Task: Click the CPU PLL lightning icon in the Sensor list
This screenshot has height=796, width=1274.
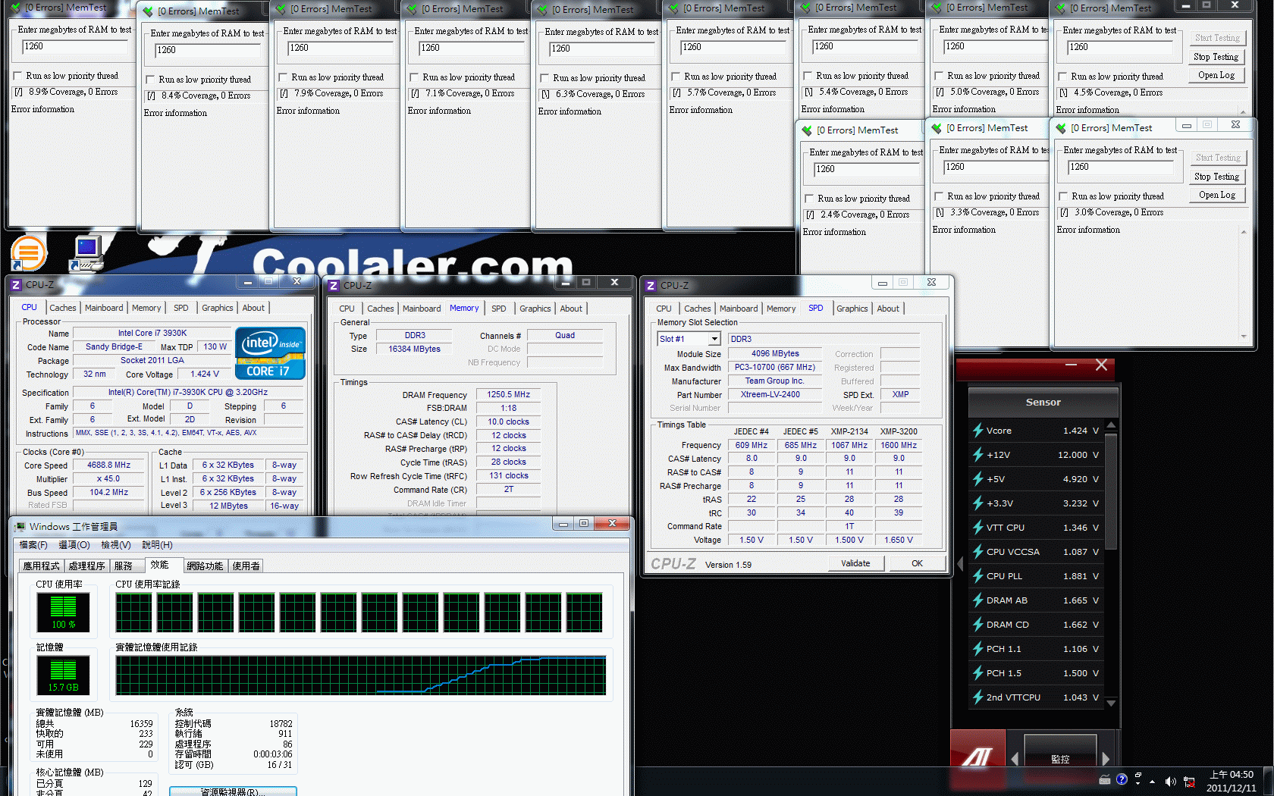Action: [978, 576]
